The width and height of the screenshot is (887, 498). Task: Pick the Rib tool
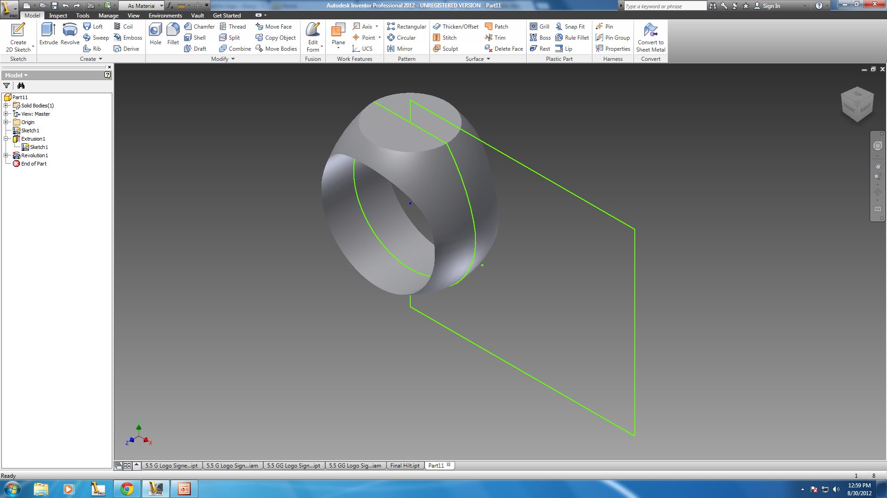[x=92, y=49]
